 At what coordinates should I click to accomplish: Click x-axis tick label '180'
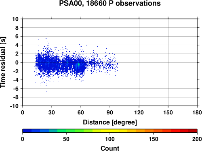point(197,112)
